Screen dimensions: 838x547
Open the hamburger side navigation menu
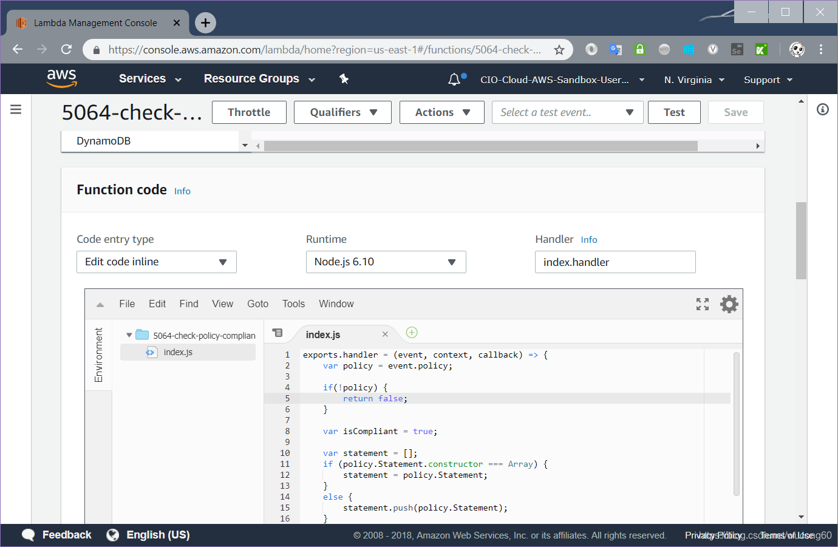click(x=16, y=109)
